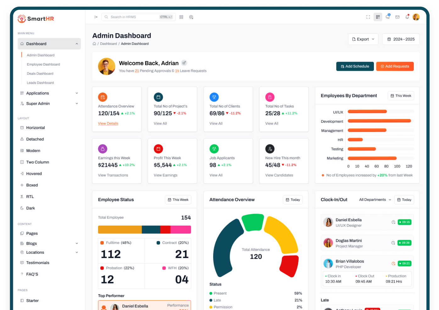This screenshot has width=439, height=310.
Task: Open the notifications bell icon
Action: 407,17
